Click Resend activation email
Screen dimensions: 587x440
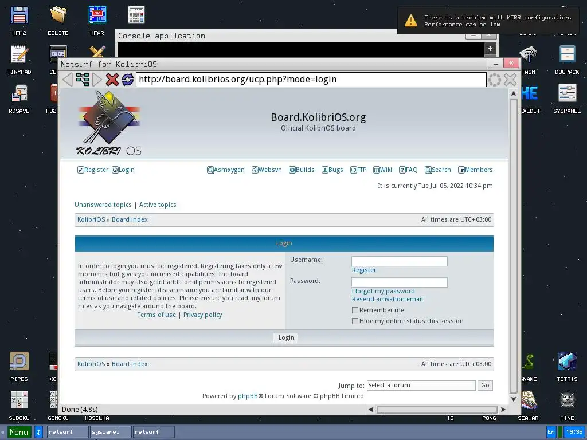[387, 299]
